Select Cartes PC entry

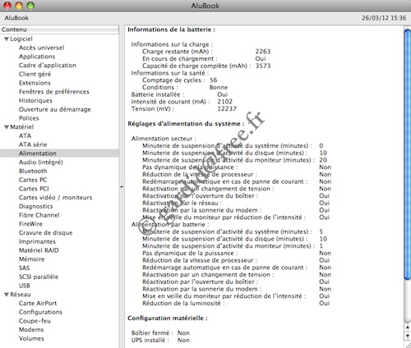pyautogui.click(x=33, y=180)
